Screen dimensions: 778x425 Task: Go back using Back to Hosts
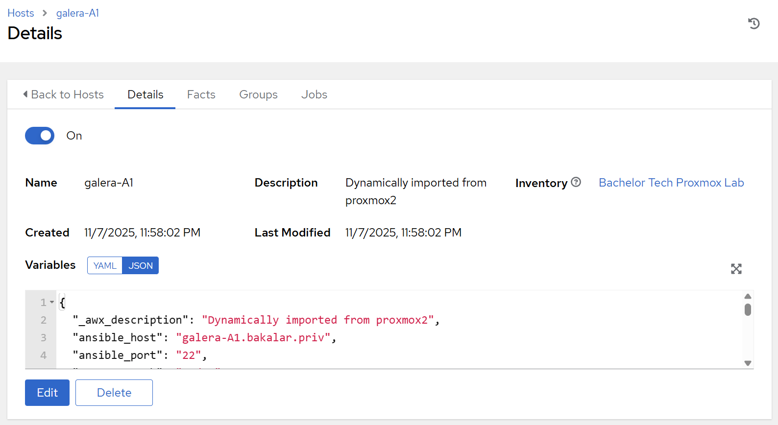coord(63,94)
